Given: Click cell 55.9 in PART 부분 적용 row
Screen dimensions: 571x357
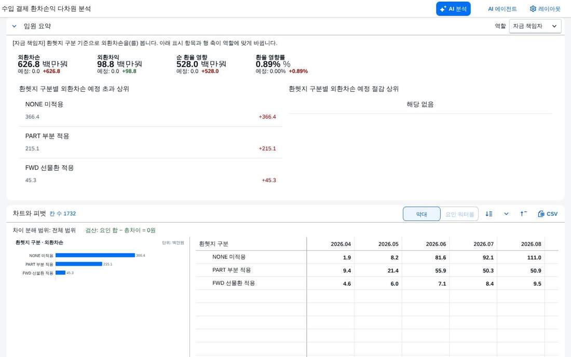Looking at the screenshot, I should (x=440, y=271).
